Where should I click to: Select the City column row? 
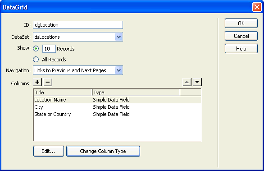117,107
